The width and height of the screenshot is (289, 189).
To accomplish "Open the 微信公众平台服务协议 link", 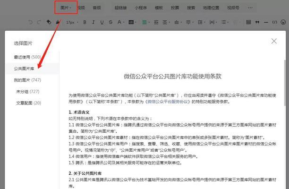I will [x=168, y=102].
